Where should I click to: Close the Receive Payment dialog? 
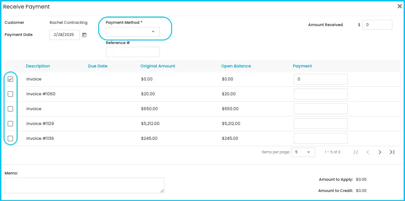[x=399, y=6]
